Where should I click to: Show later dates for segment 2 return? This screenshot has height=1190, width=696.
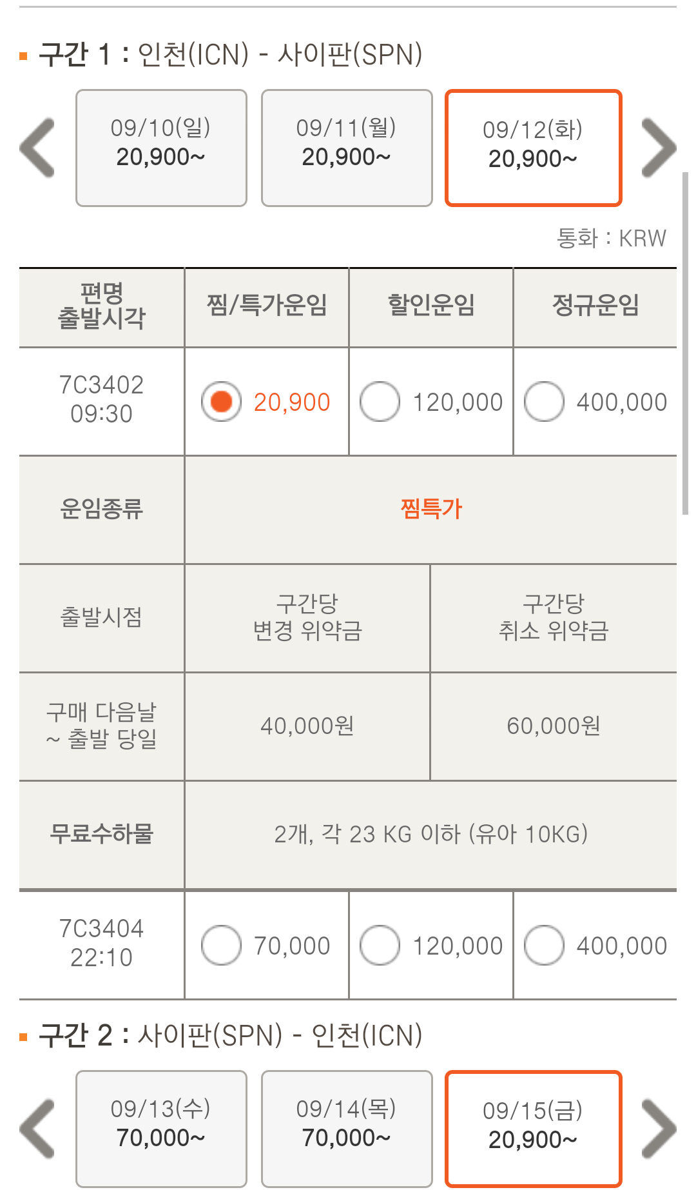click(658, 1129)
